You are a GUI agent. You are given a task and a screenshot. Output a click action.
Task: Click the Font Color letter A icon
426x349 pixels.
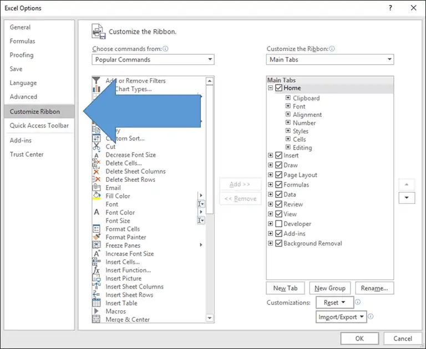click(x=97, y=212)
